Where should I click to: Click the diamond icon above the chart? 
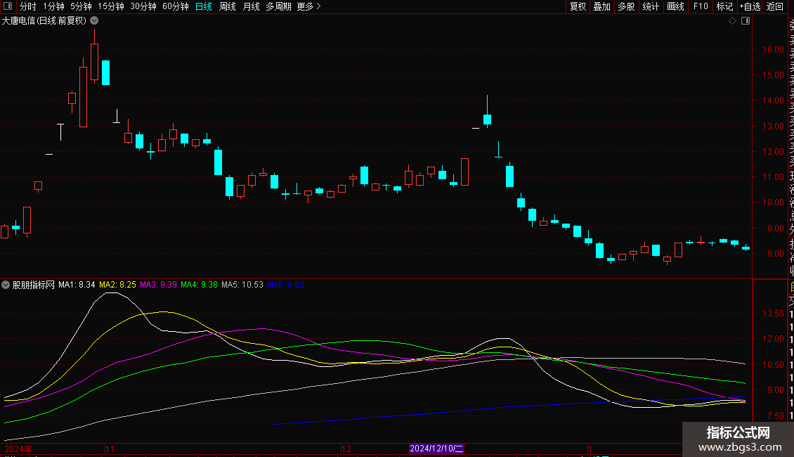[x=732, y=21]
